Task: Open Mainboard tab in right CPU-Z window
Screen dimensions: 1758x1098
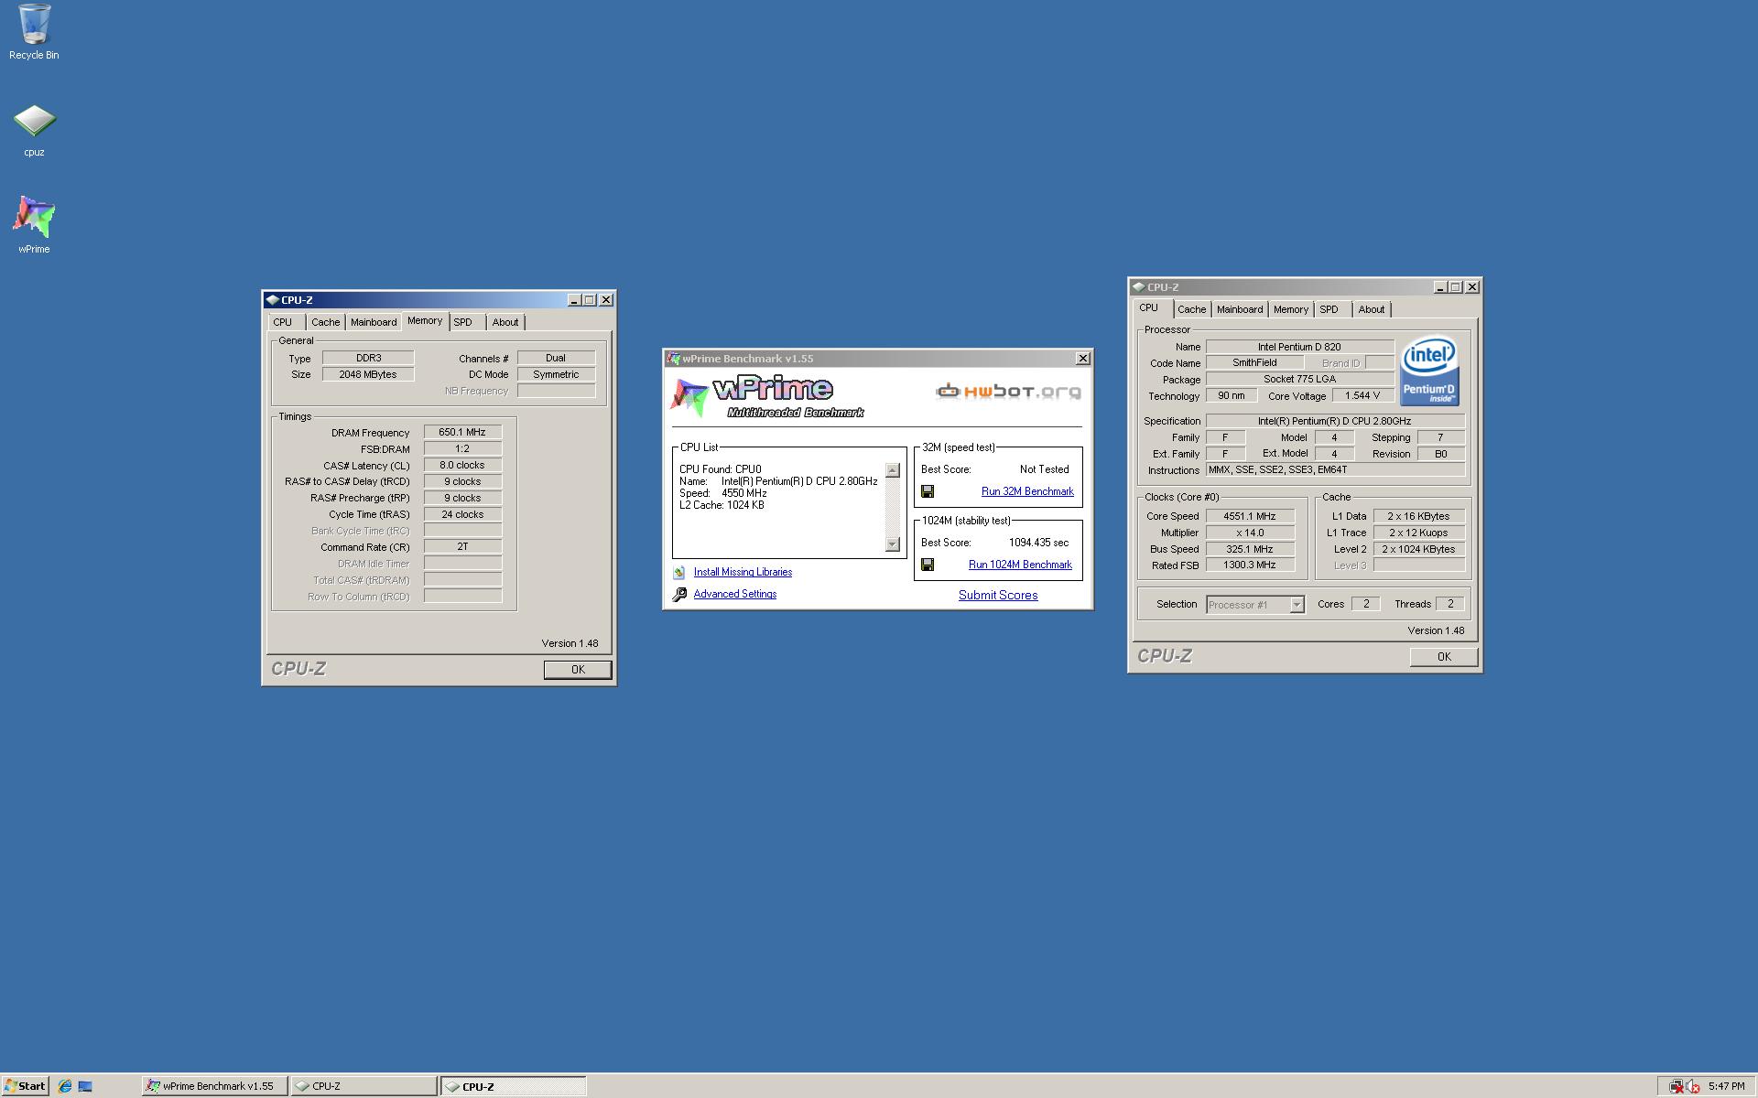Action: click(x=1240, y=309)
